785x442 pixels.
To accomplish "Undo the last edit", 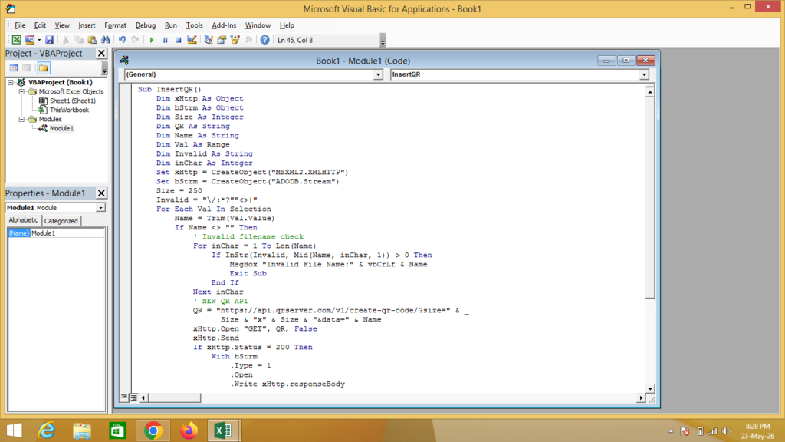I will (122, 40).
